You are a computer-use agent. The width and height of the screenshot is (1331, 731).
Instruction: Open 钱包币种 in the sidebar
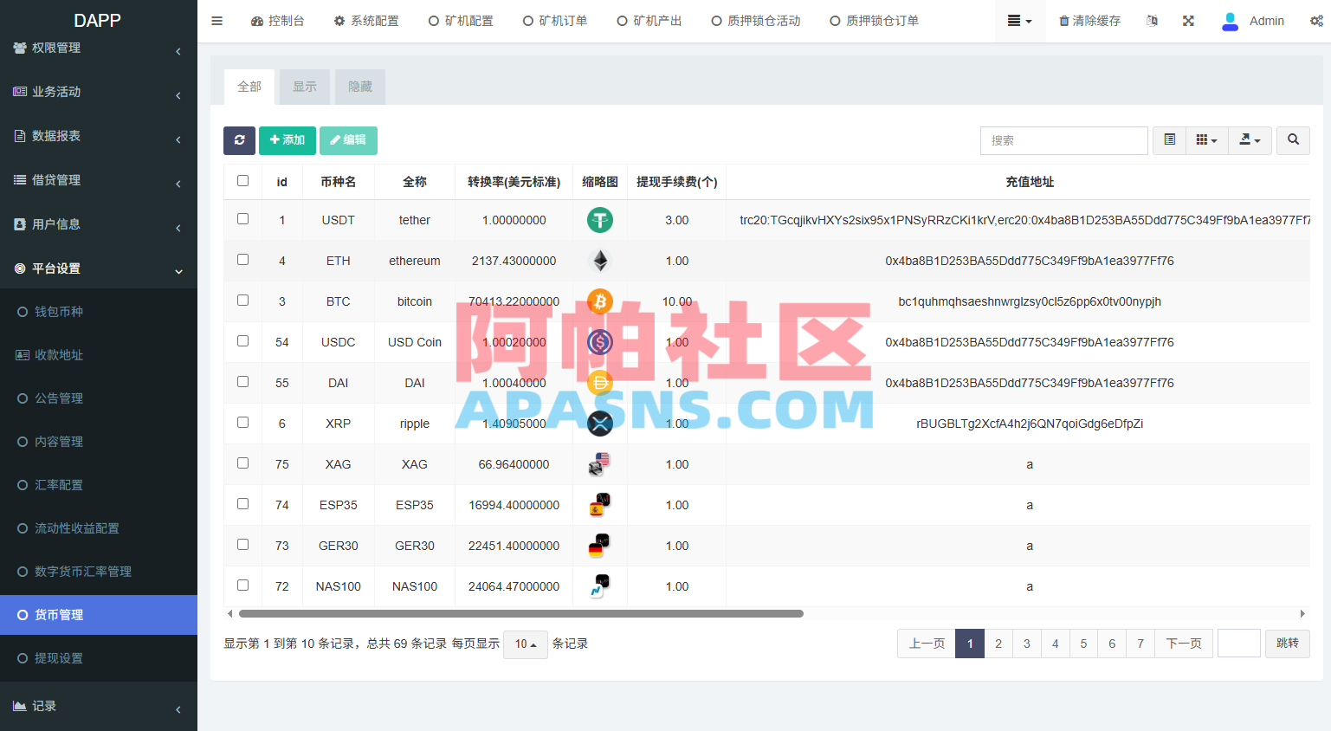tap(99, 312)
